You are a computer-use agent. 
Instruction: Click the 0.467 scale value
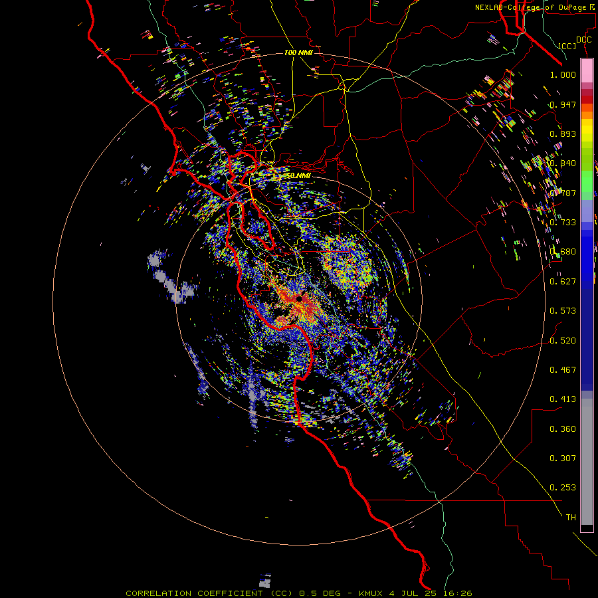563,370
